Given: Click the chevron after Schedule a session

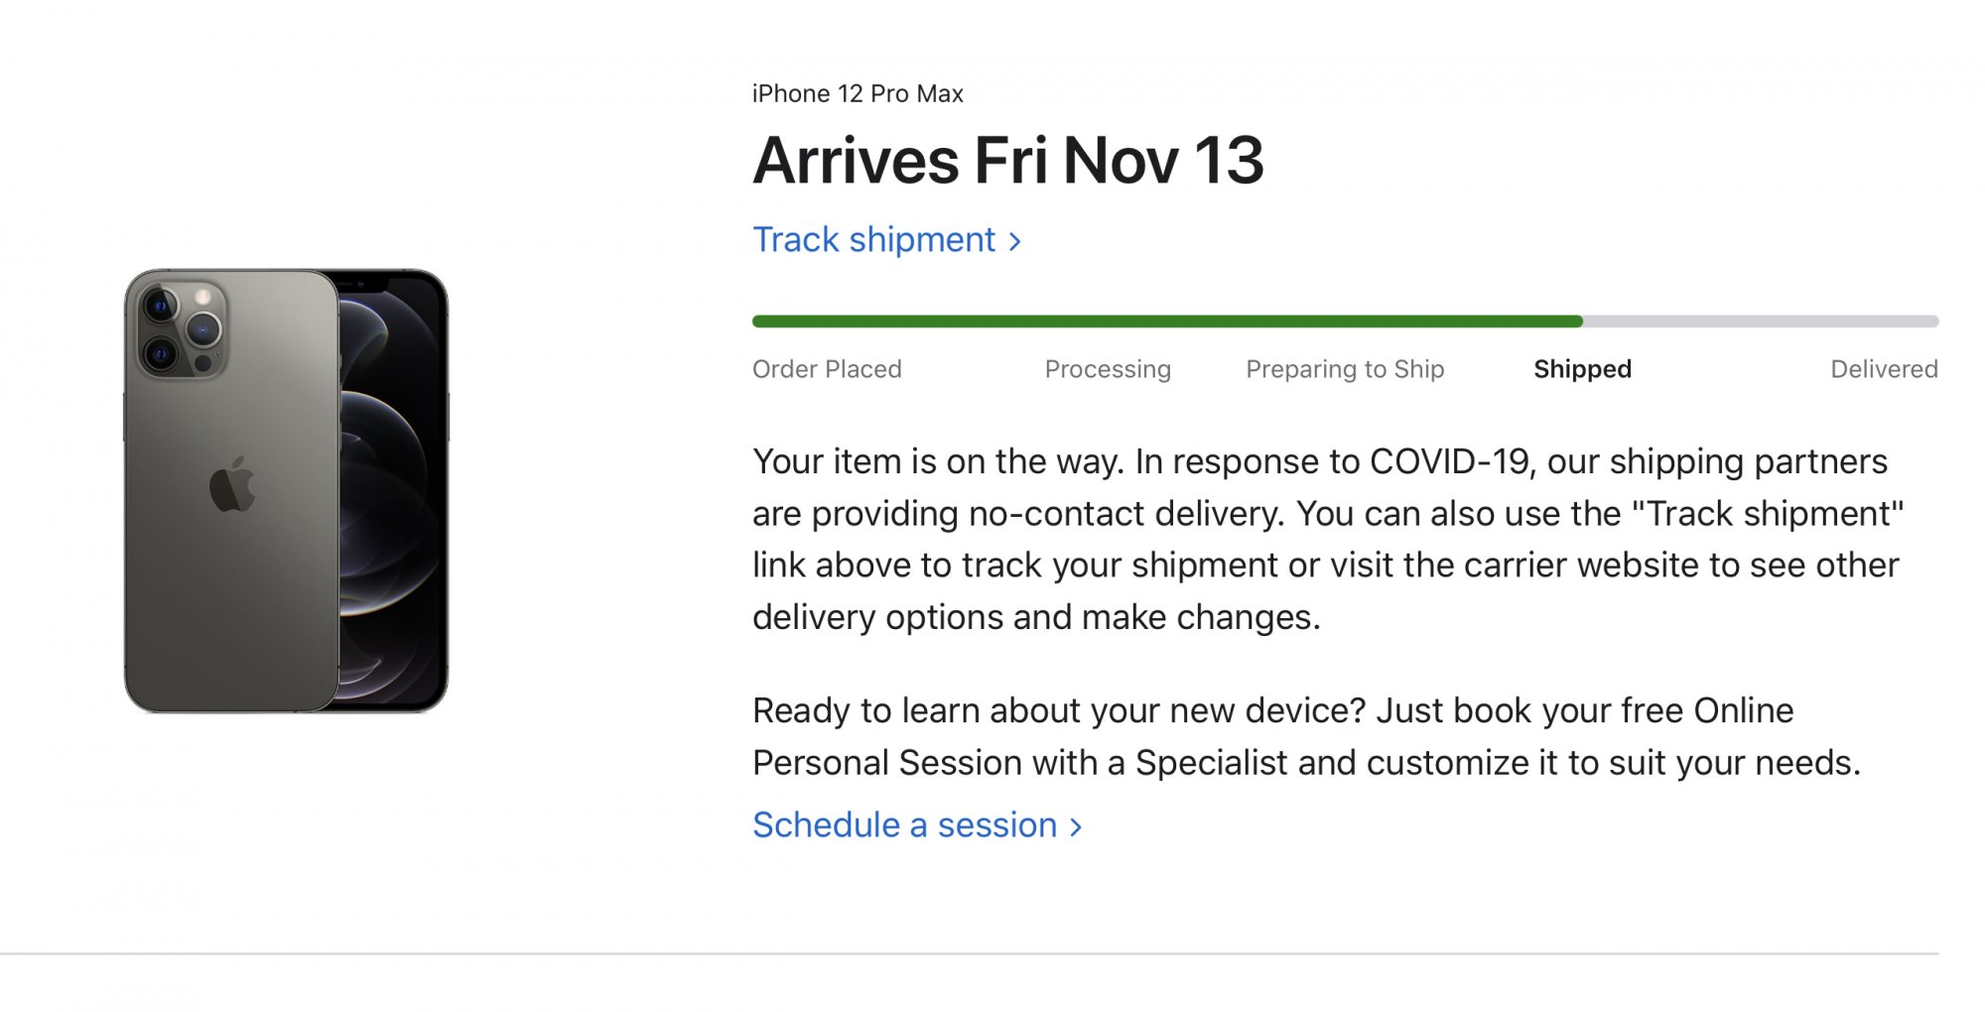Looking at the screenshot, I should [x=1075, y=826].
